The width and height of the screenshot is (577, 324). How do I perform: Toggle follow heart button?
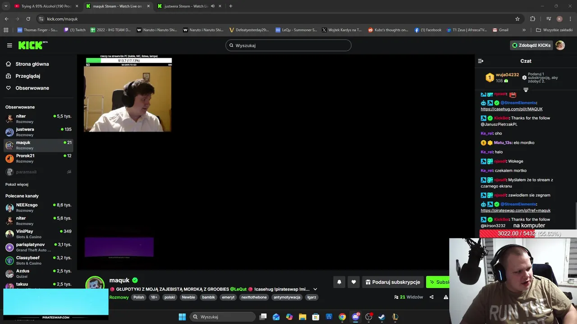tap(353, 282)
